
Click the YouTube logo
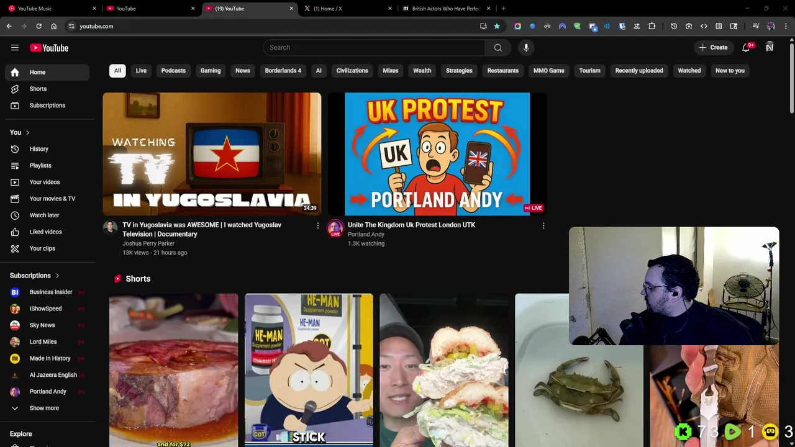pos(49,48)
